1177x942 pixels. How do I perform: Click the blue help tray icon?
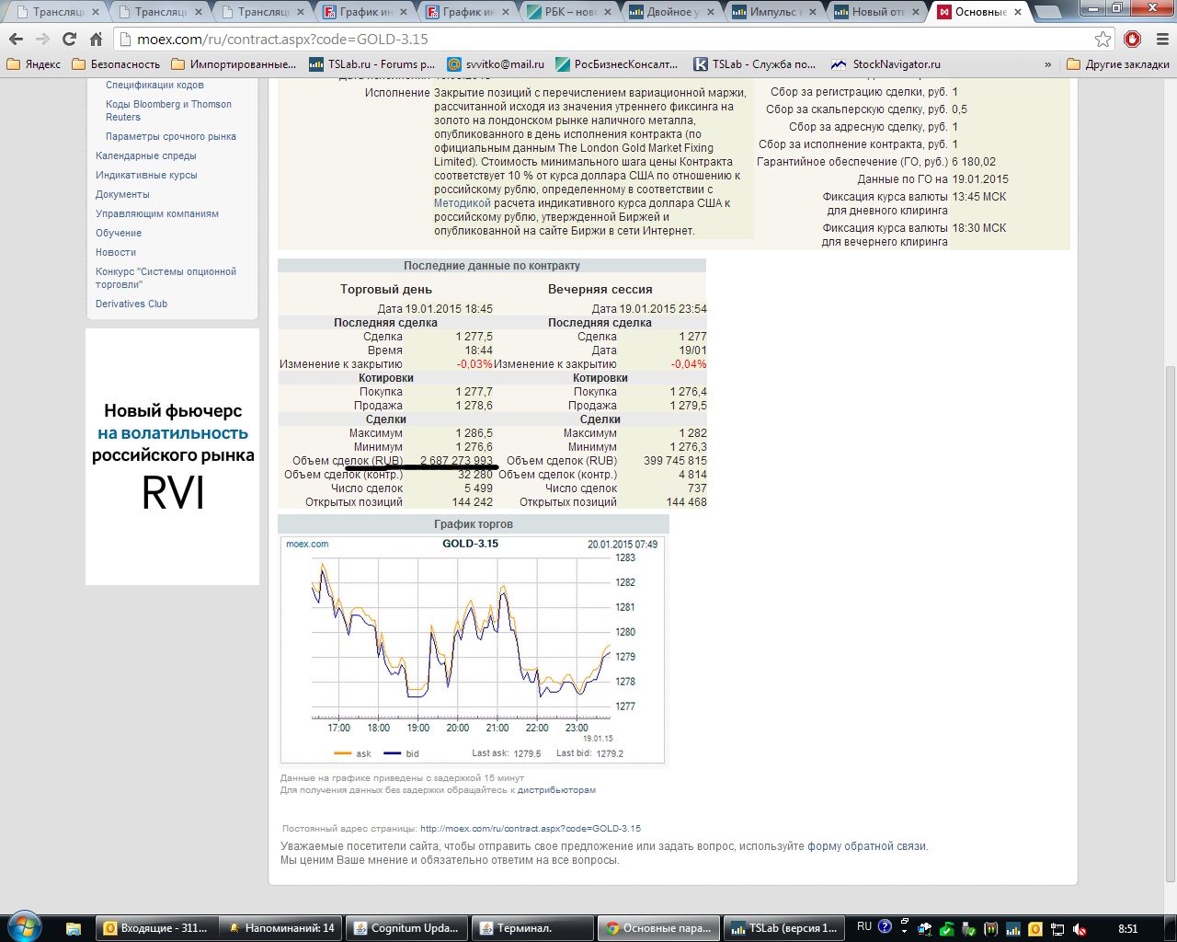coord(885,926)
